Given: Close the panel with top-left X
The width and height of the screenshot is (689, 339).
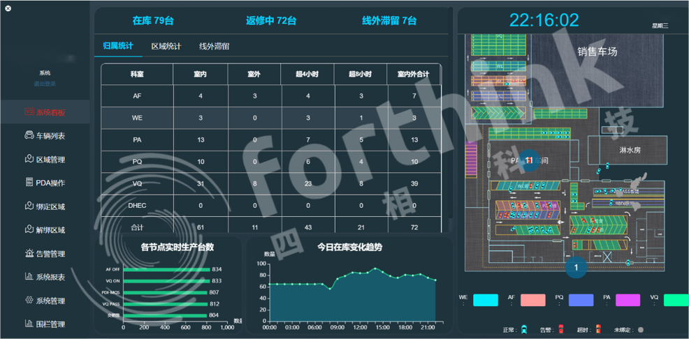Looking at the screenshot, I should point(8,9).
